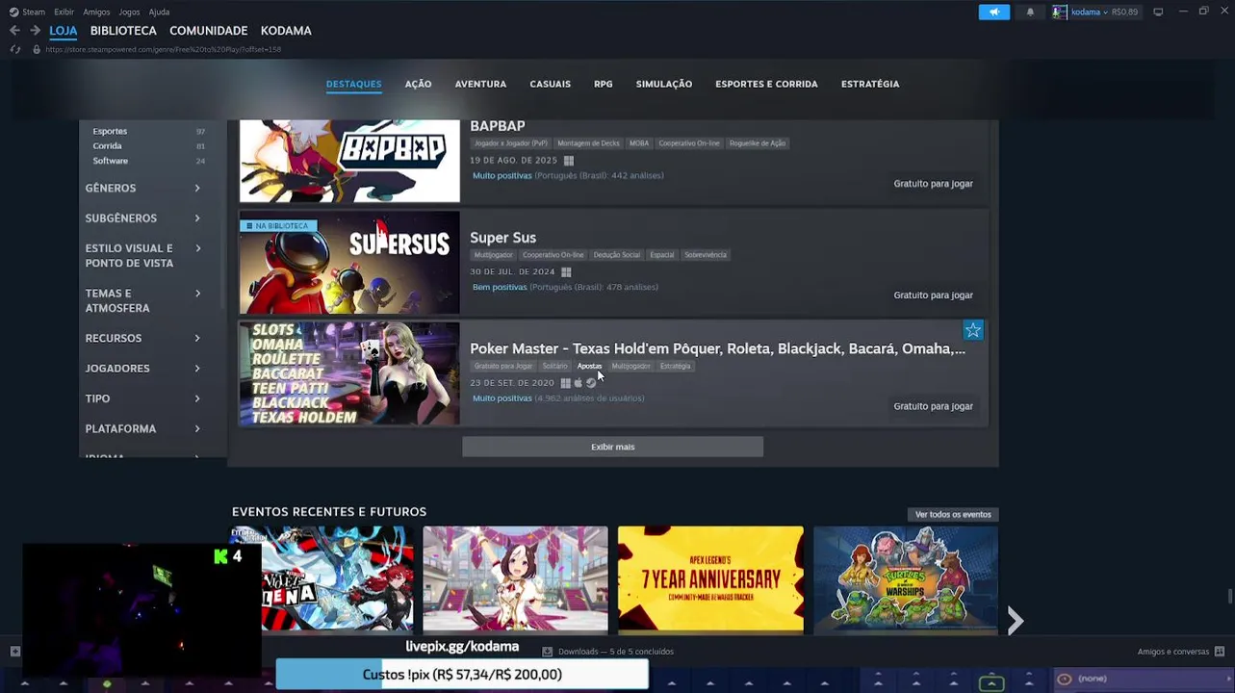Viewport: 1235px width, 693px height.
Task: Expand the GÊNEROS filter section
Action: [x=142, y=189]
